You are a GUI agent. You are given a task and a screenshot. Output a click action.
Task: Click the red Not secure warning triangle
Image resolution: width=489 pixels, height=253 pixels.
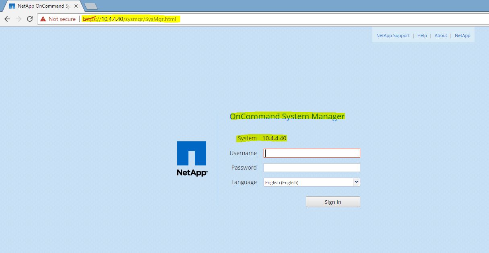(x=43, y=19)
